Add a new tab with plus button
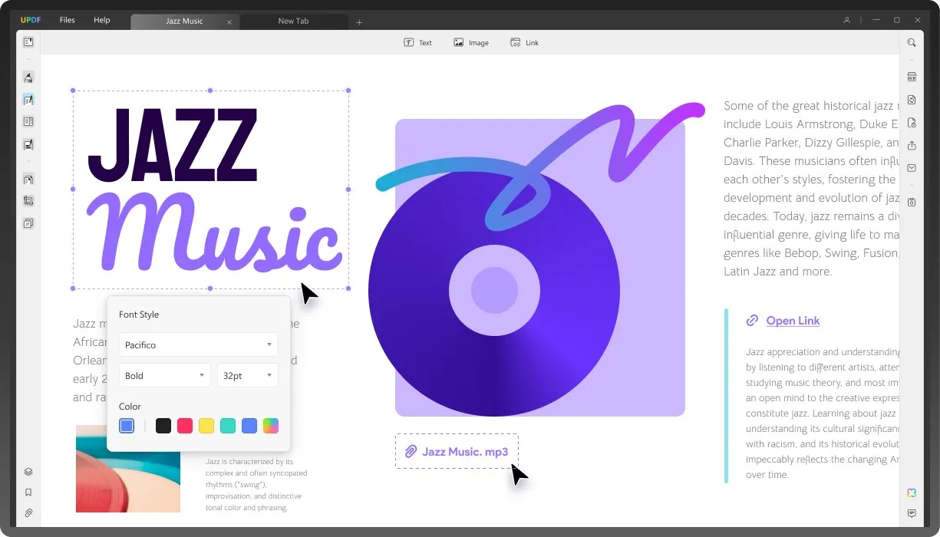940x537 pixels. (x=359, y=22)
